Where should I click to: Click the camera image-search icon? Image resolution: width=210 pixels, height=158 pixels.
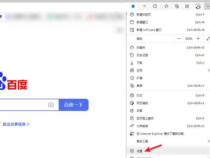(51, 105)
